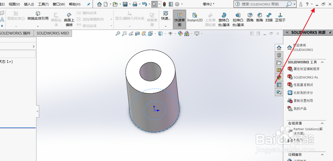Open Hide/Show Items eye icon

(170, 33)
